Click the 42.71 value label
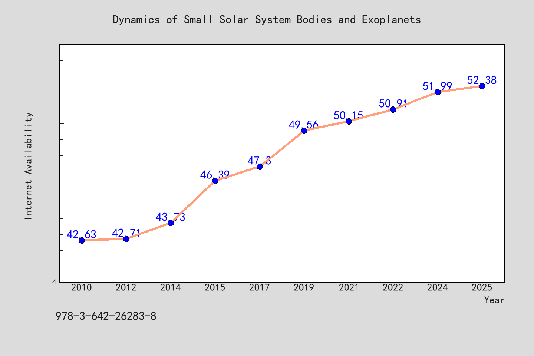The width and height of the screenshot is (534, 356). tap(126, 233)
